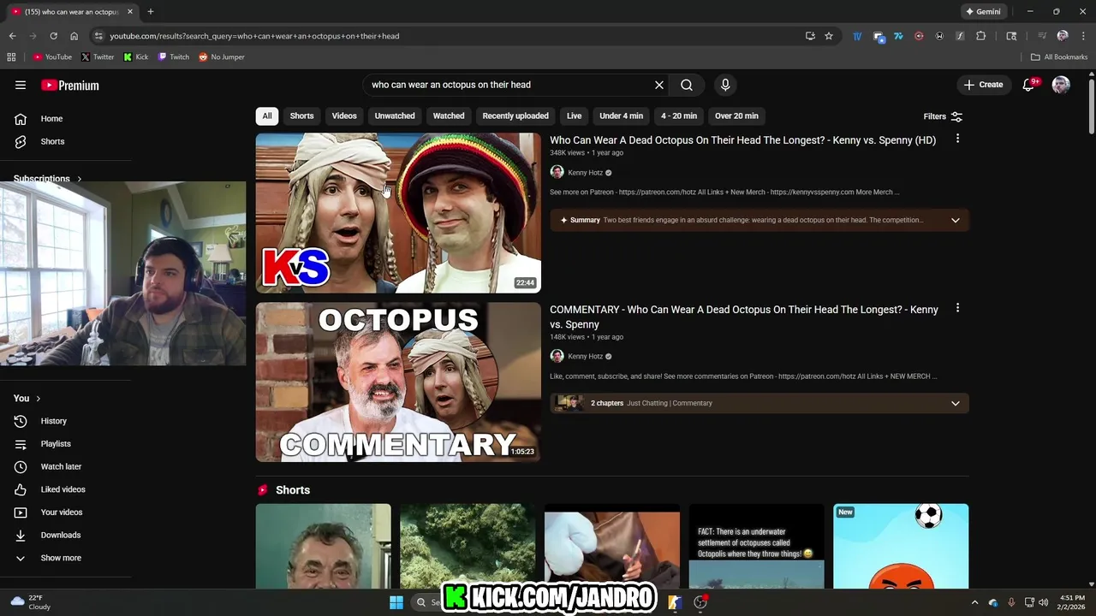This screenshot has height=616, width=1096.
Task: Bookmark this page with the star icon
Action: point(829,36)
